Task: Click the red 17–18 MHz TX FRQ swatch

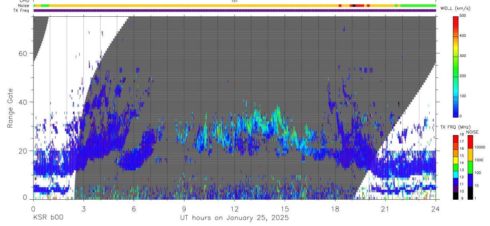Action: tap(456, 139)
